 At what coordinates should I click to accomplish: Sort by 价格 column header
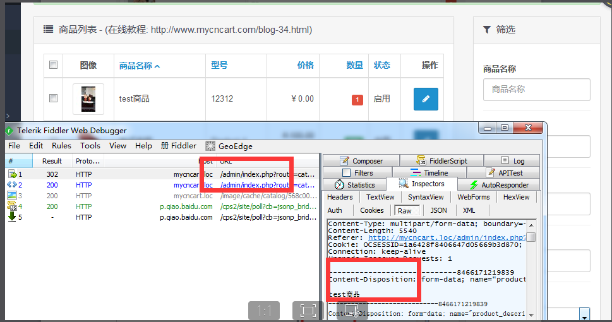305,65
